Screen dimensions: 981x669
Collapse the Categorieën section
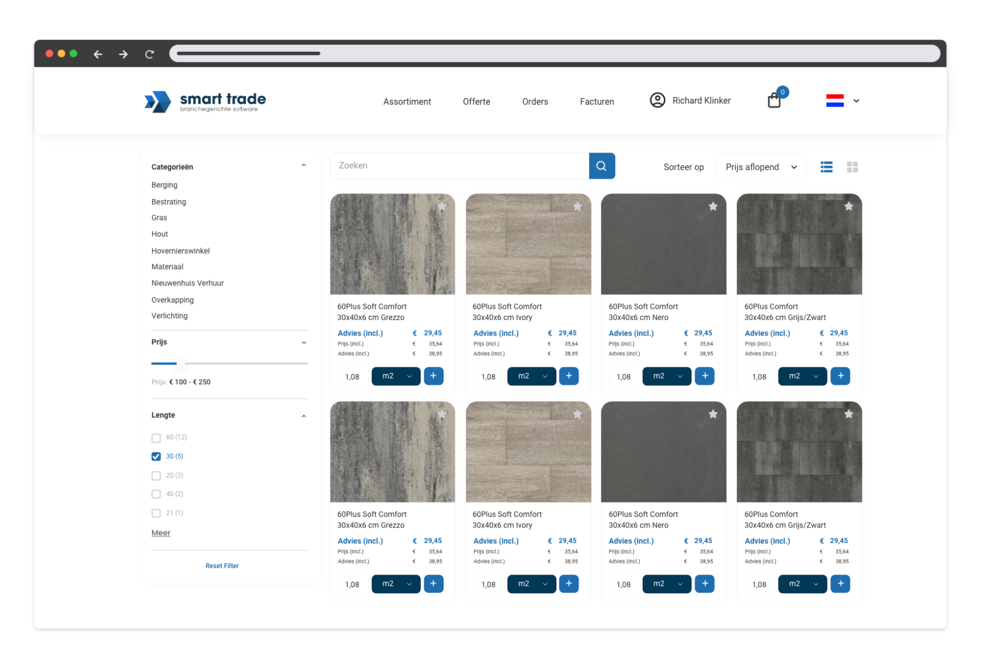pyautogui.click(x=304, y=166)
